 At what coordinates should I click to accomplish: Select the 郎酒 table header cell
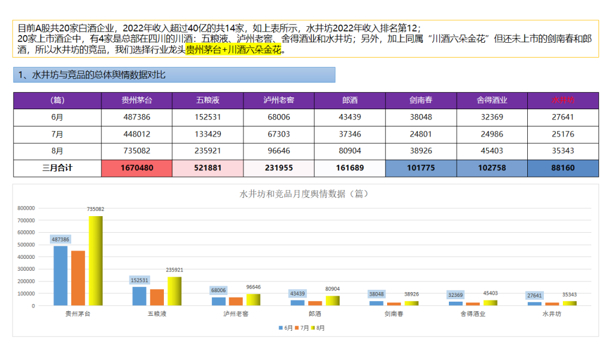350,100
